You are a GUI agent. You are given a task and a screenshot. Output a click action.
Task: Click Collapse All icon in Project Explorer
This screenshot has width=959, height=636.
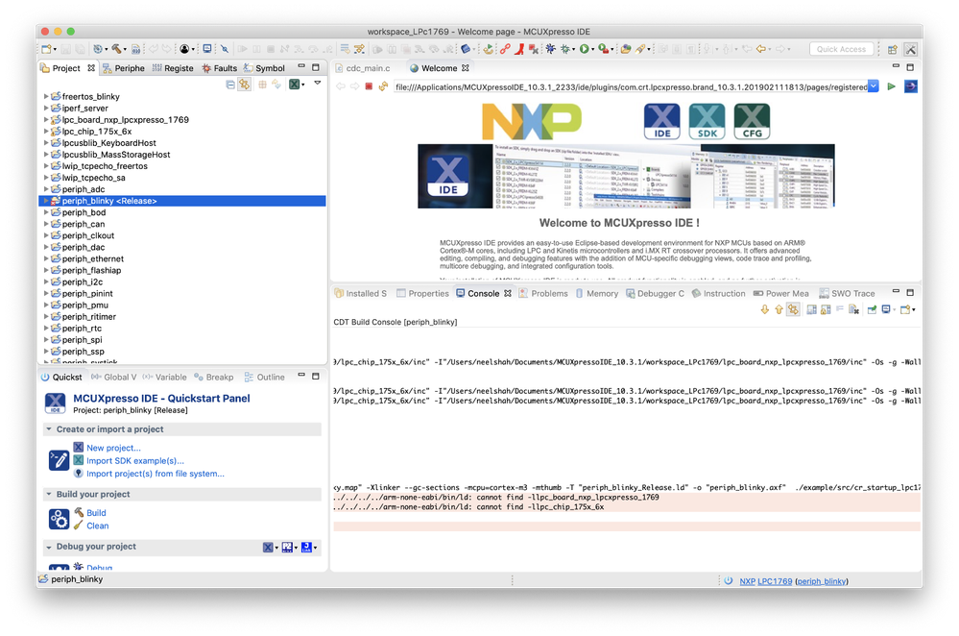pyautogui.click(x=230, y=85)
